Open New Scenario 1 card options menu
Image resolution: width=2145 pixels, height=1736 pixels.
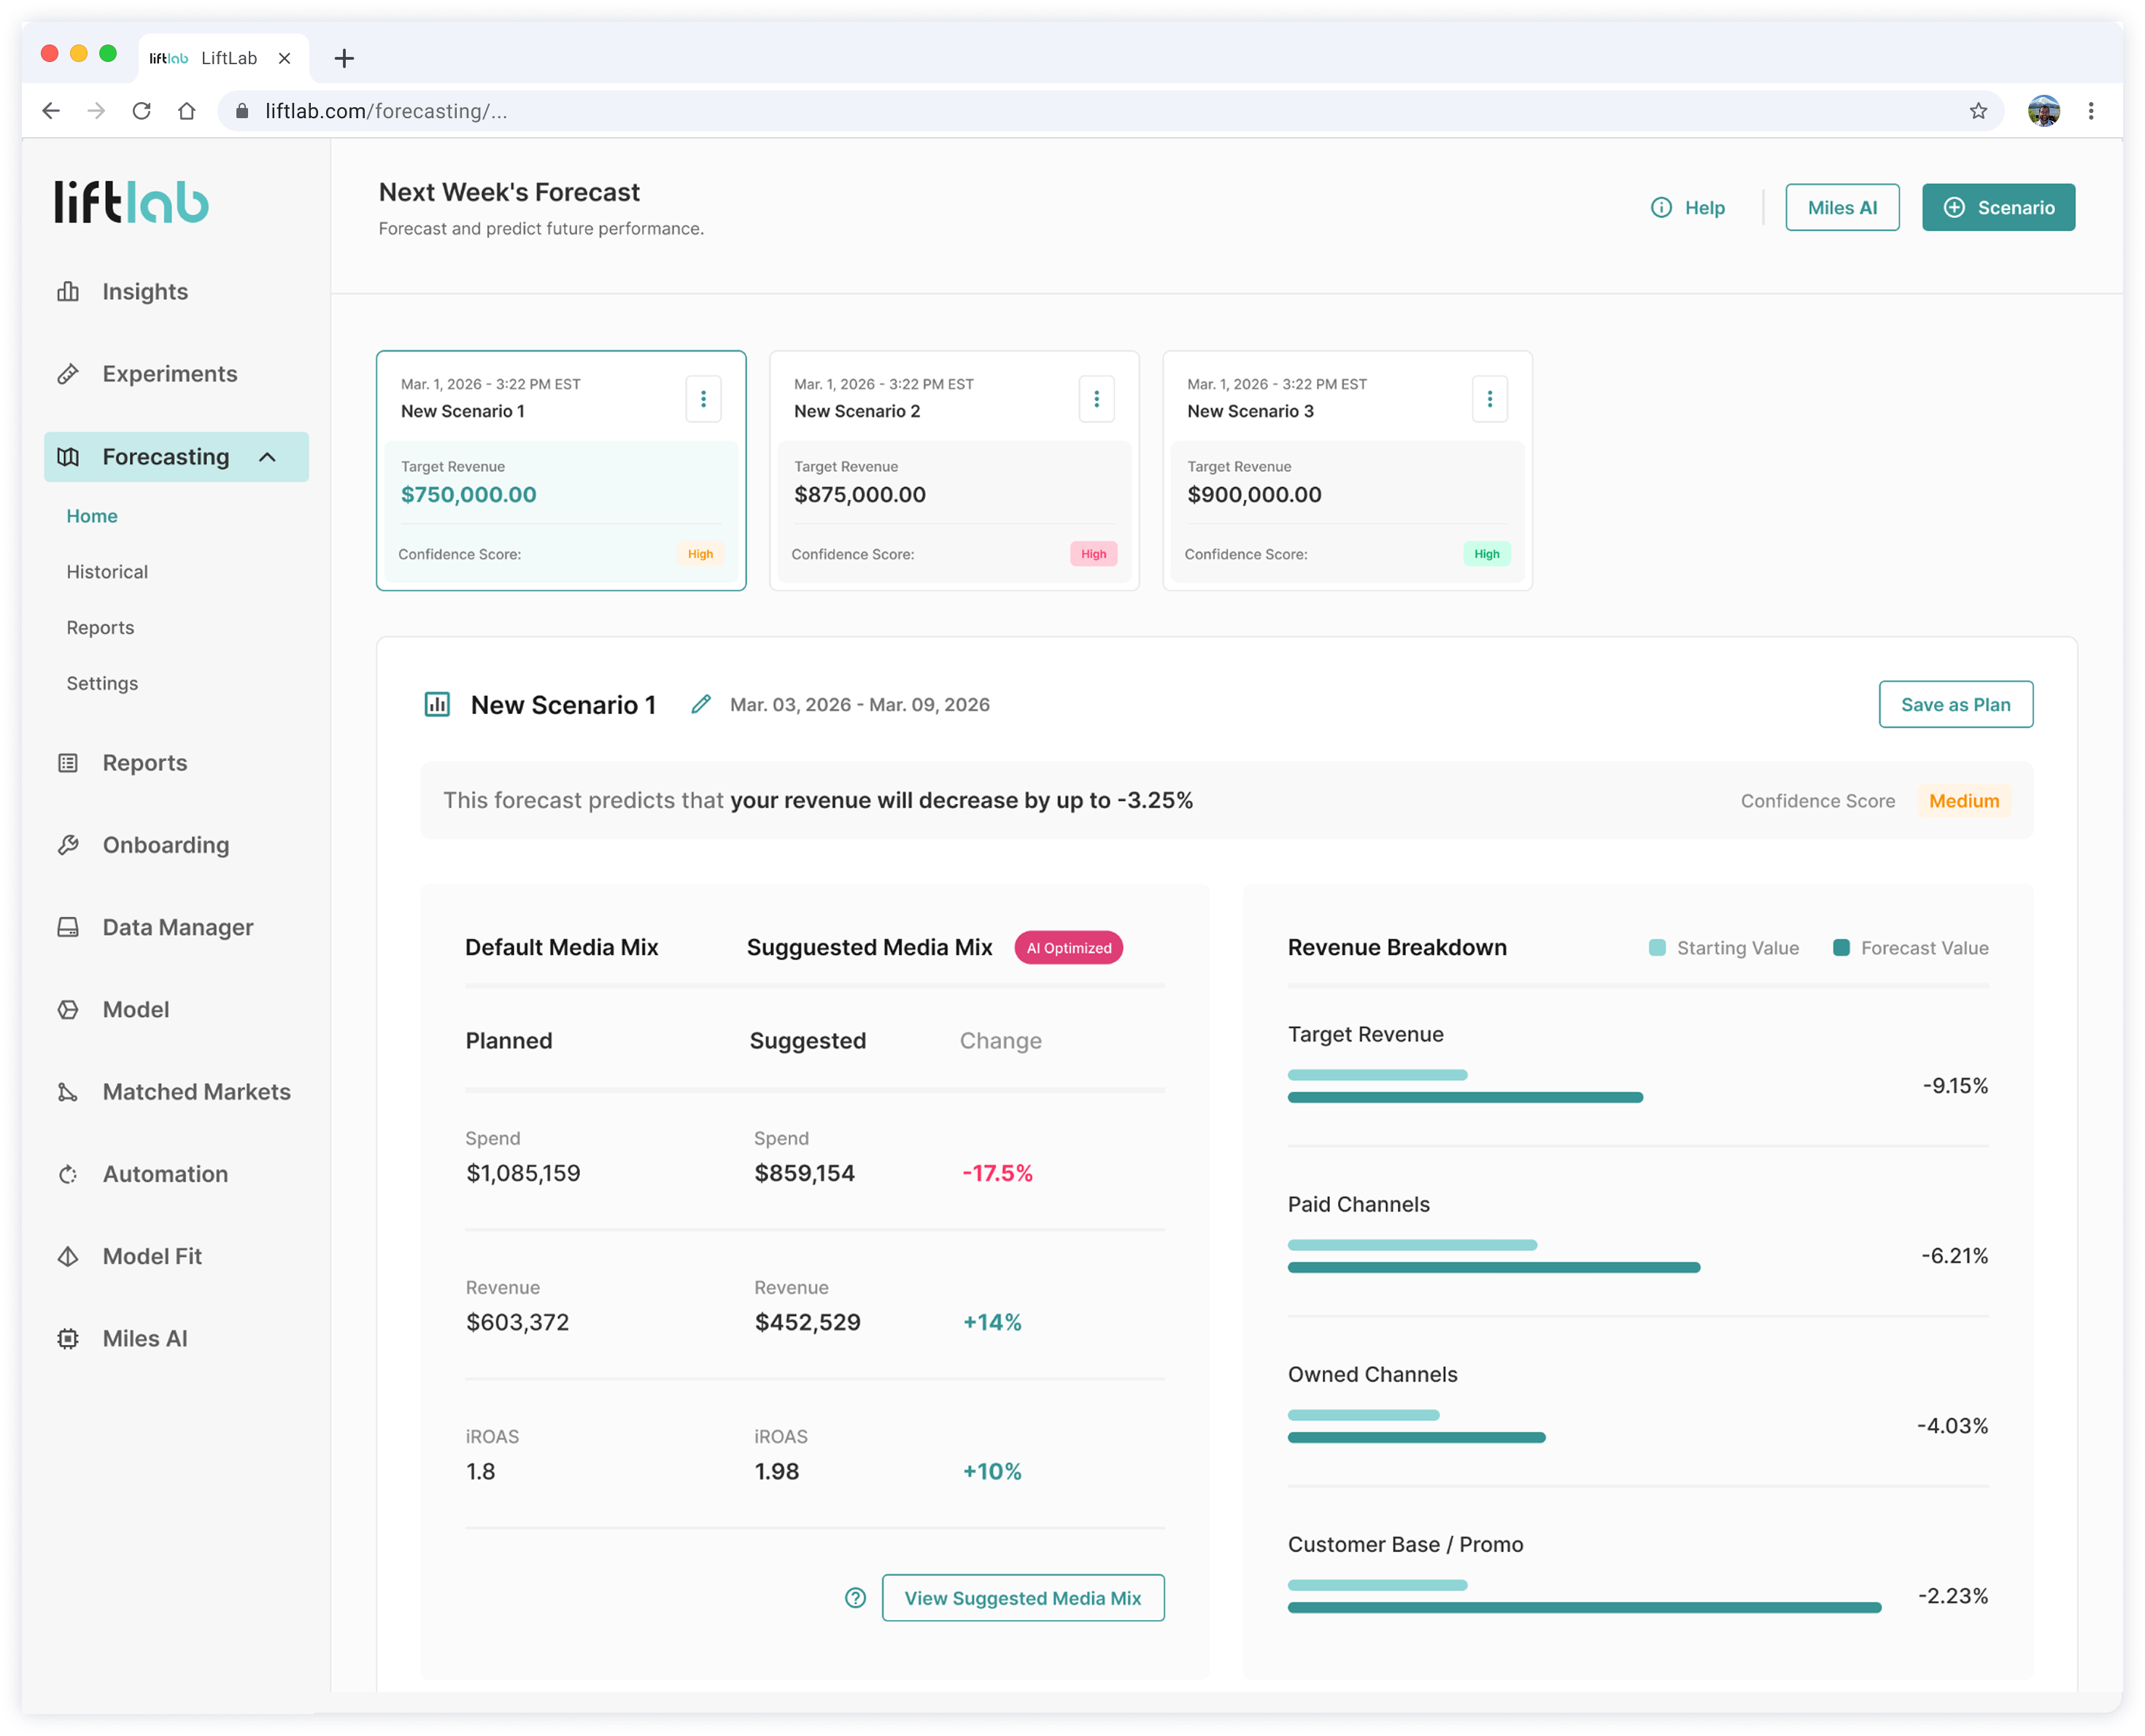(703, 399)
